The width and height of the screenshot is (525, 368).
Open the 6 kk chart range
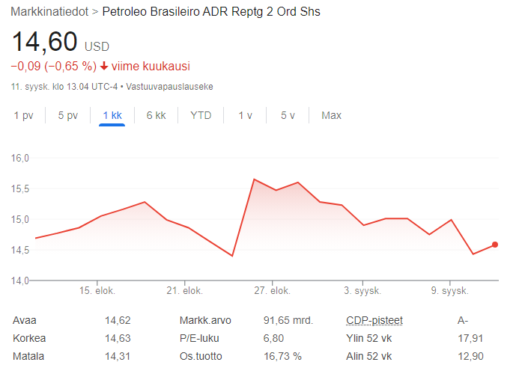pyautogui.click(x=156, y=116)
